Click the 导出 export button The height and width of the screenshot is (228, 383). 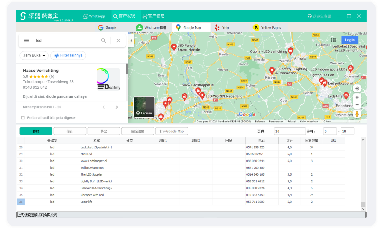tap(104, 132)
